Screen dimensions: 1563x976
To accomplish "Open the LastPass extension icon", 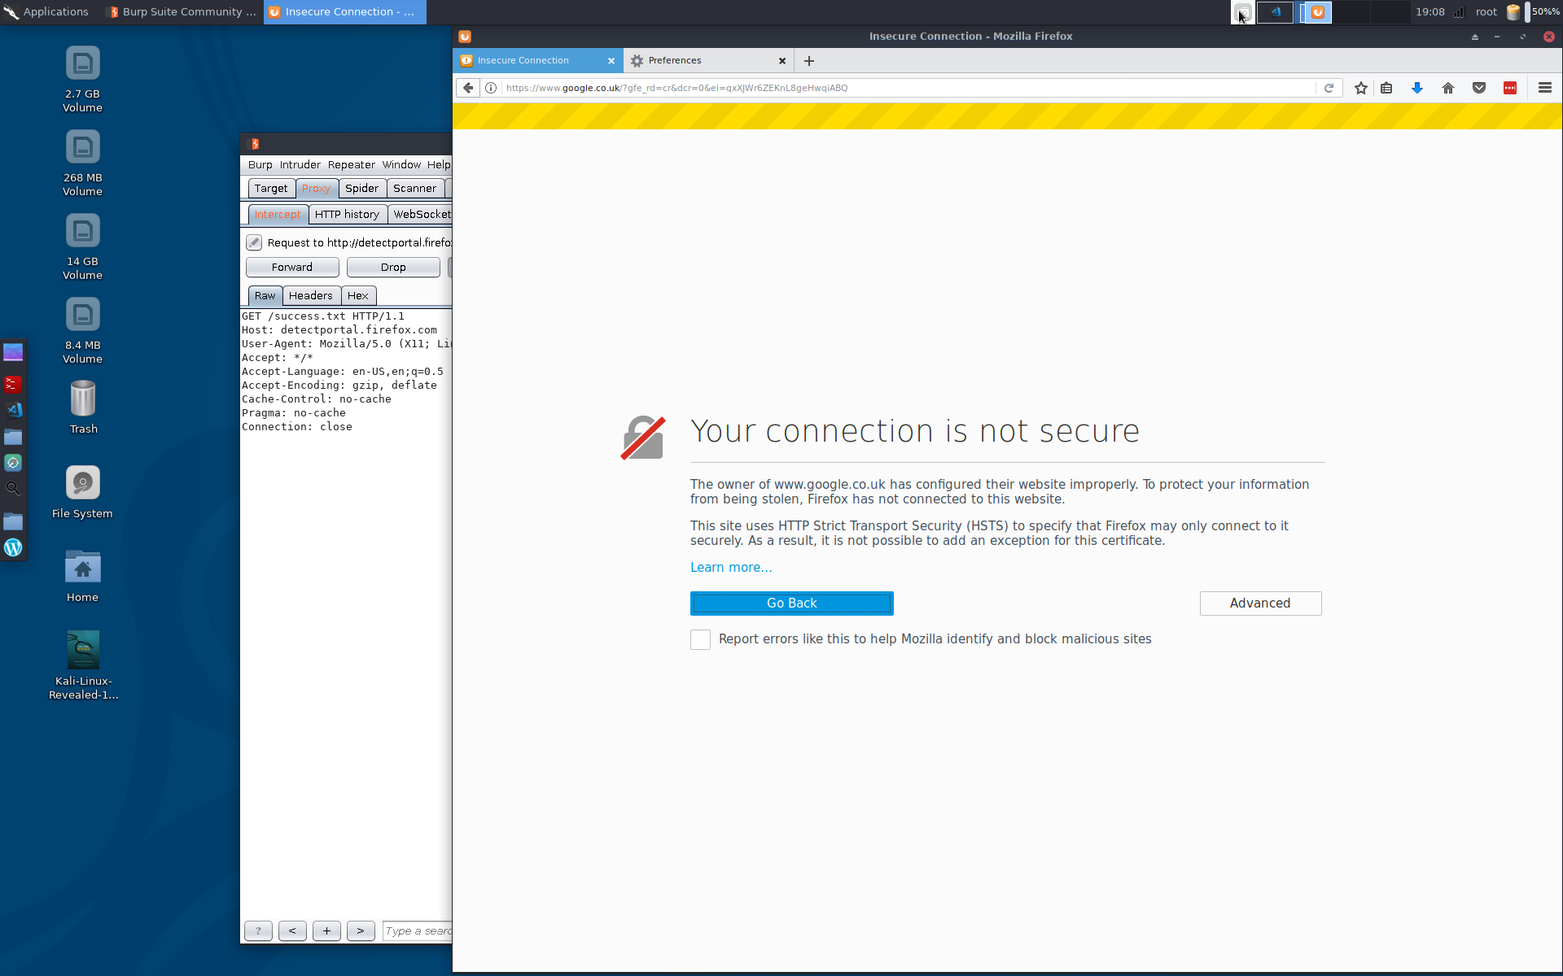I will pyautogui.click(x=1511, y=88).
